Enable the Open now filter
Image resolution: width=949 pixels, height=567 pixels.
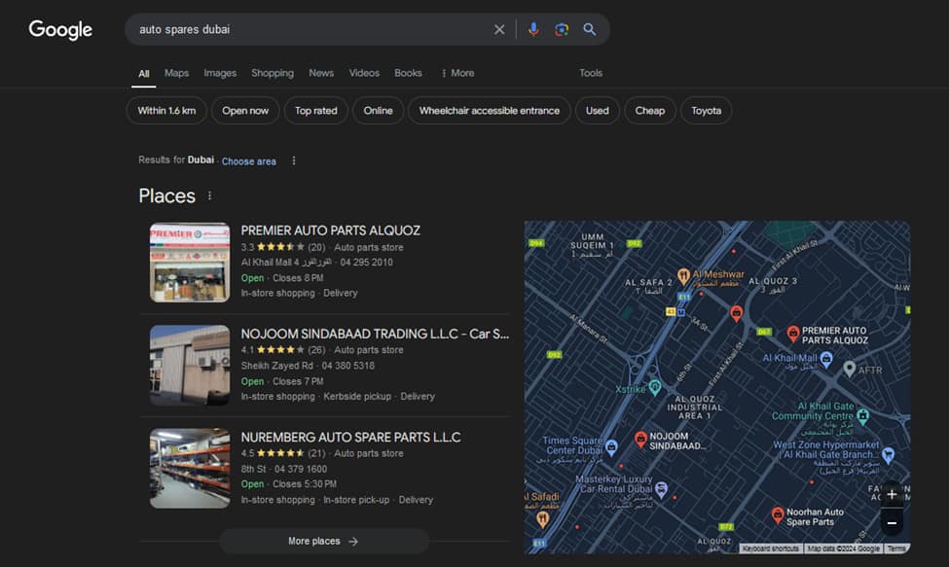244,110
